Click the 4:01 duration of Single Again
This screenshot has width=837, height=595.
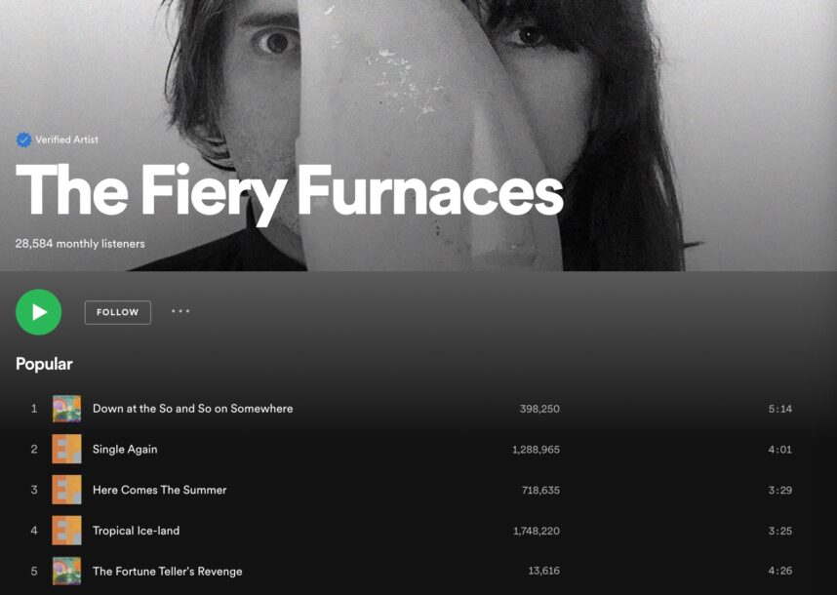[x=779, y=450]
